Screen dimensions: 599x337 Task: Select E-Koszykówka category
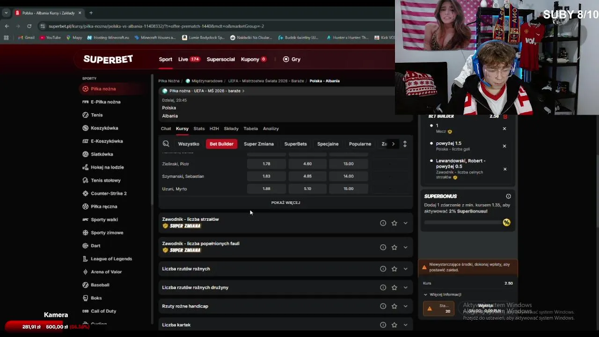102,141
